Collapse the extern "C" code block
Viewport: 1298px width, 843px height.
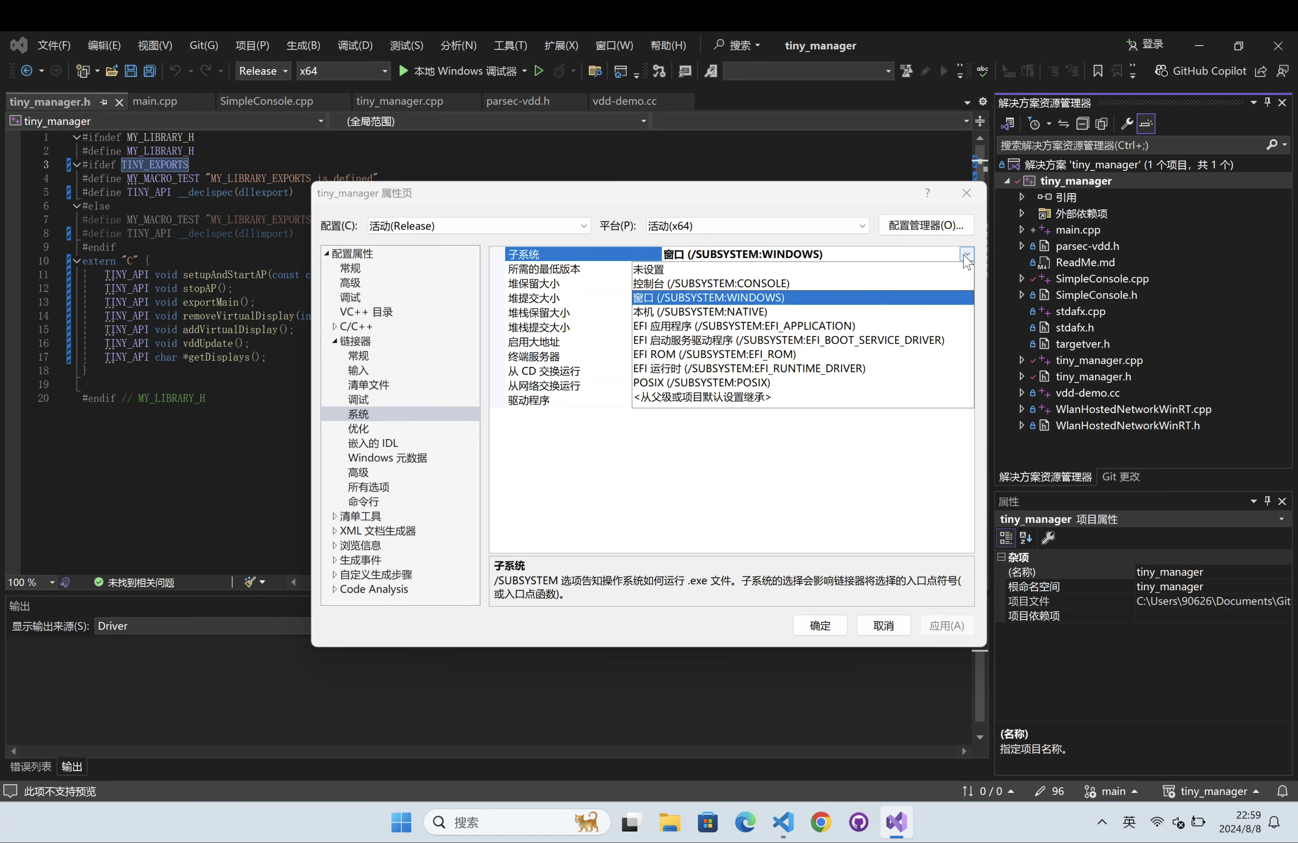tap(77, 261)
